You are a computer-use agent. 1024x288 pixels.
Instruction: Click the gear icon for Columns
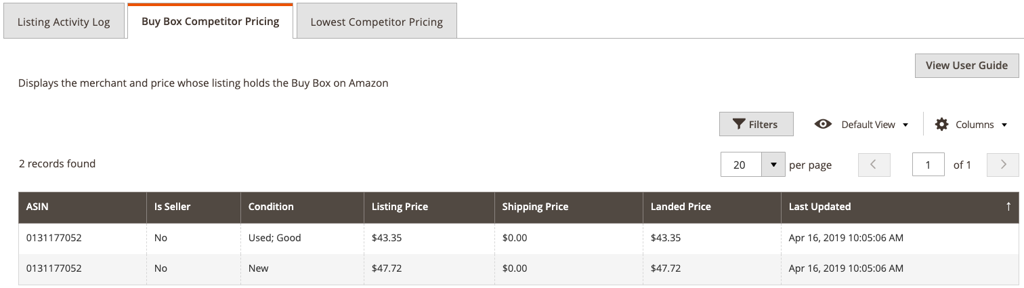(x=941, y=124)
